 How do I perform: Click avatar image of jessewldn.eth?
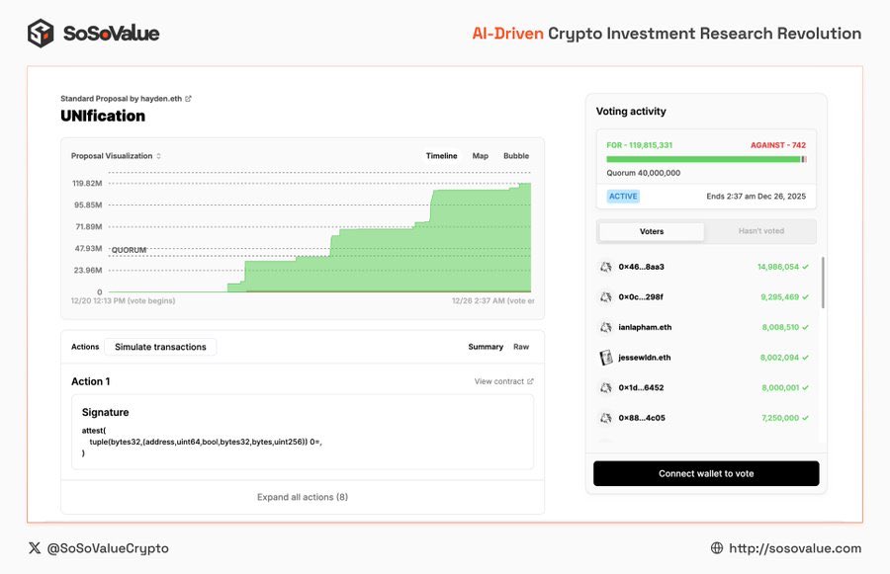click(606, 358)
